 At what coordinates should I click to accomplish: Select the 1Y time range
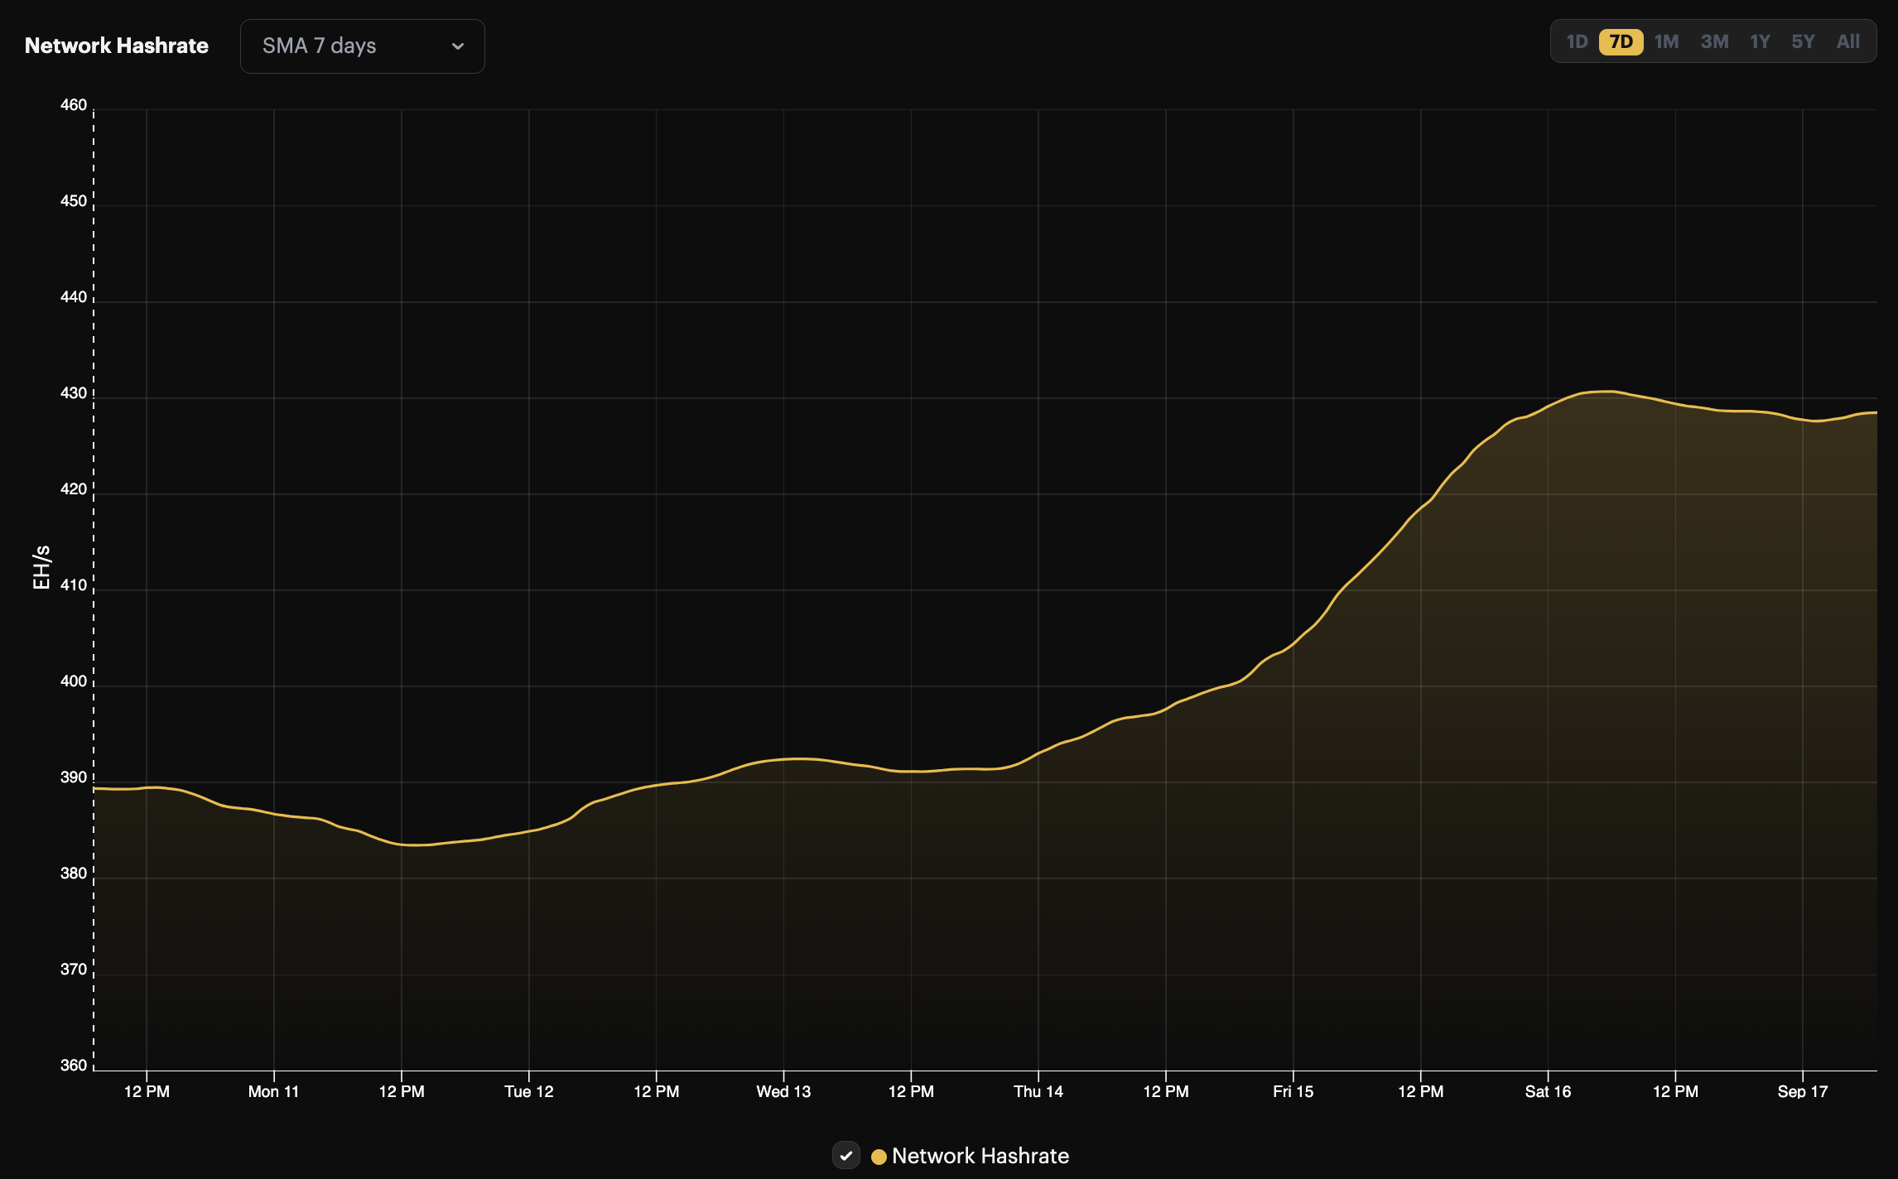point(1759,41)
